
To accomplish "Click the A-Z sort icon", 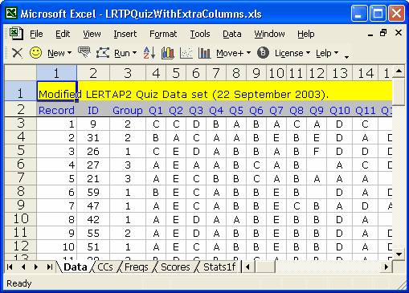I will [x=149, y=53].
